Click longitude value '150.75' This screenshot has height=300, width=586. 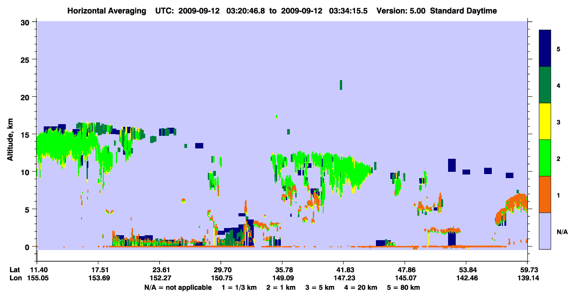pyautogui.click(x=221, y=278)
